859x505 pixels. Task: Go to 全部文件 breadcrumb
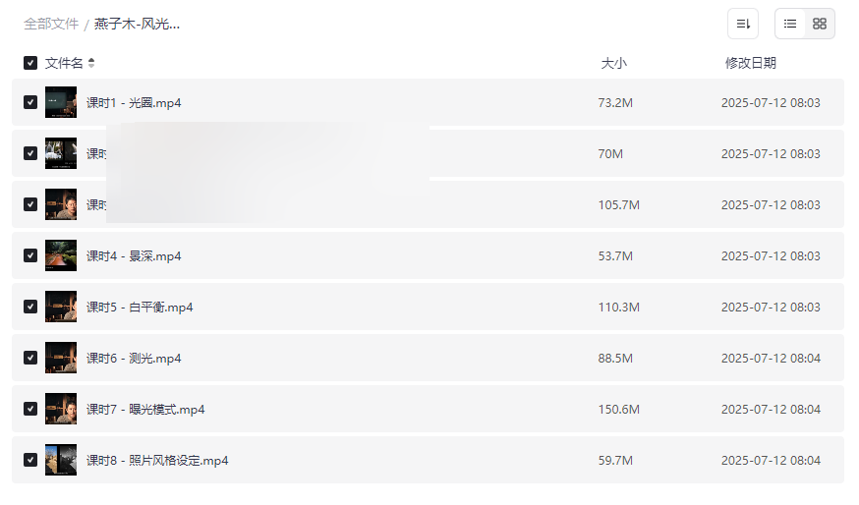click(51, 24)
